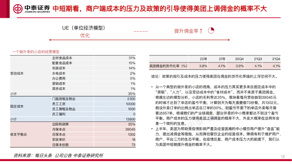
Task: Select the 3.9% value under 20Q4
Action: (240, 66)
